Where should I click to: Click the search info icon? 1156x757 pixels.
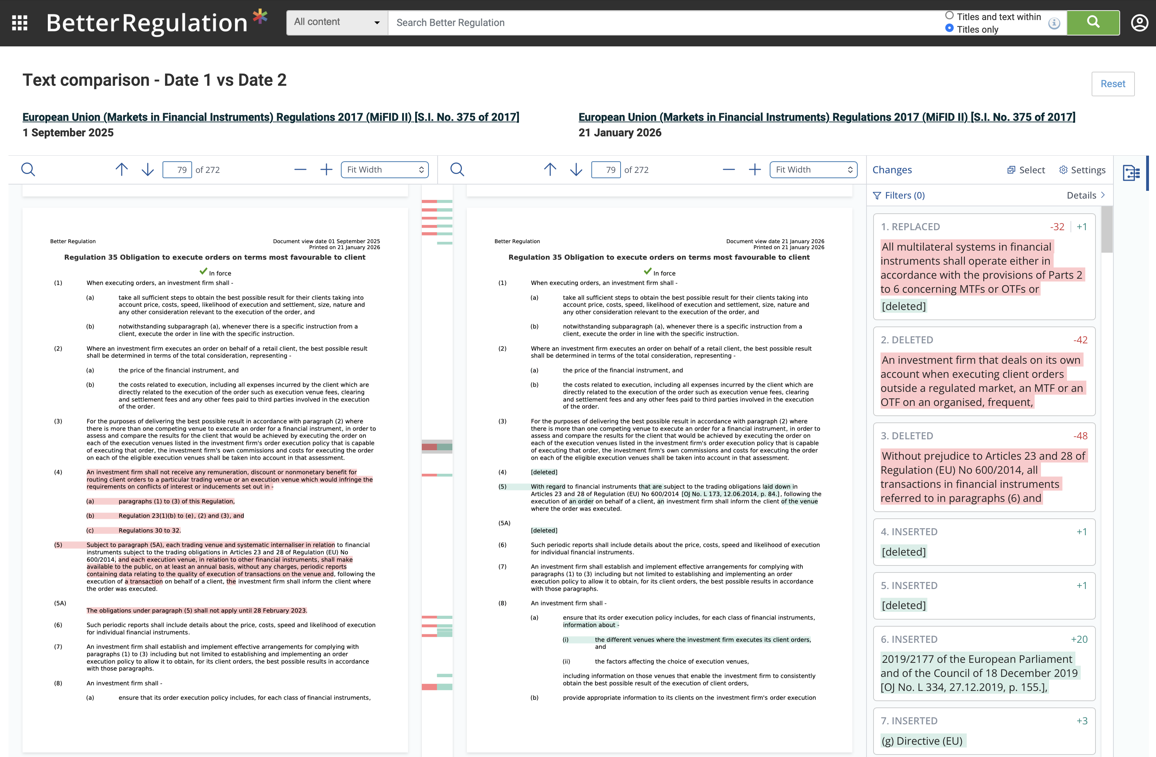click(1054, 23)
